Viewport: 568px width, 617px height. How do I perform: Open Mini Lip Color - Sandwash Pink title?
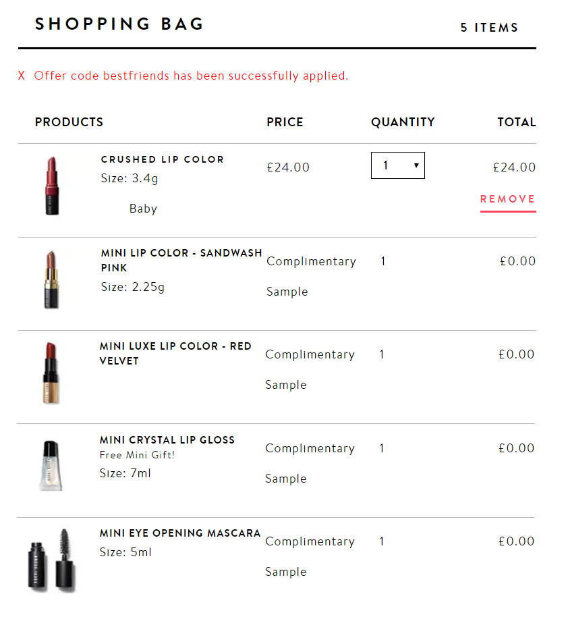coord(181,260)
